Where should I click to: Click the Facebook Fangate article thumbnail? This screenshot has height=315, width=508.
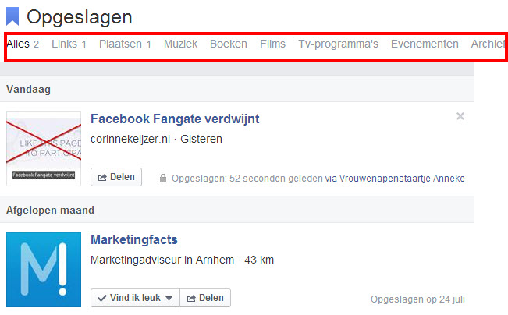click(44, 149)
